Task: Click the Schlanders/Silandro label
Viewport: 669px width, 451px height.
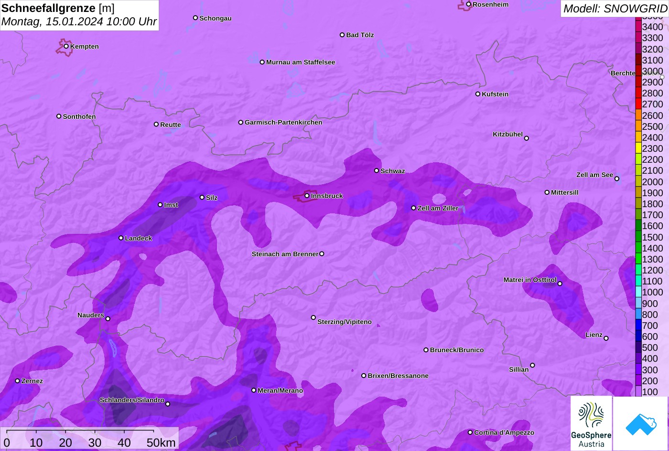Action: point(132,400)
